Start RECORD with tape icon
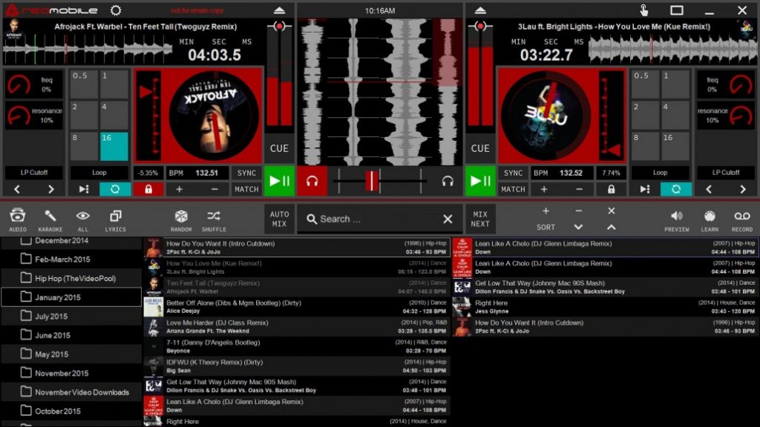 tap(742, 219)
